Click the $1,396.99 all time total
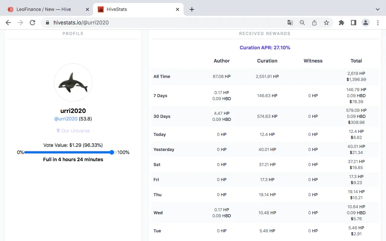The height and width of the screenshot is (241, 386). [356, 79]
